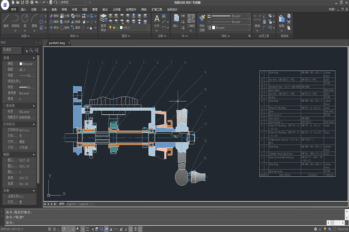Screen dimensions: 349x232
Task: Select the Line (直线) drawing tool
Action: coord(6,21)
